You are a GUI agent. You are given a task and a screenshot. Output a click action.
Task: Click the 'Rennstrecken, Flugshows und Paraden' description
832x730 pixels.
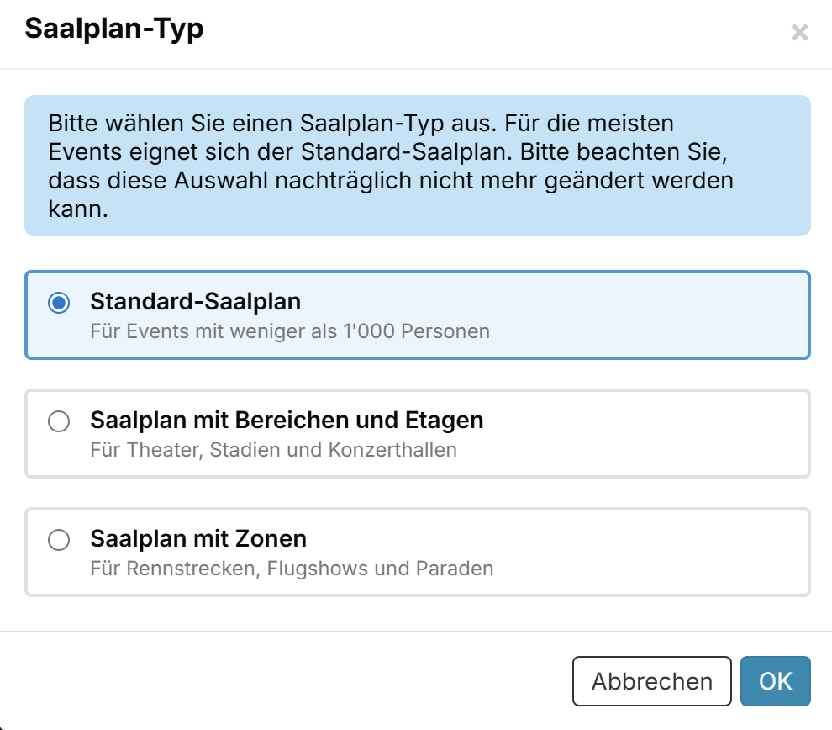[x=292, y=568]
